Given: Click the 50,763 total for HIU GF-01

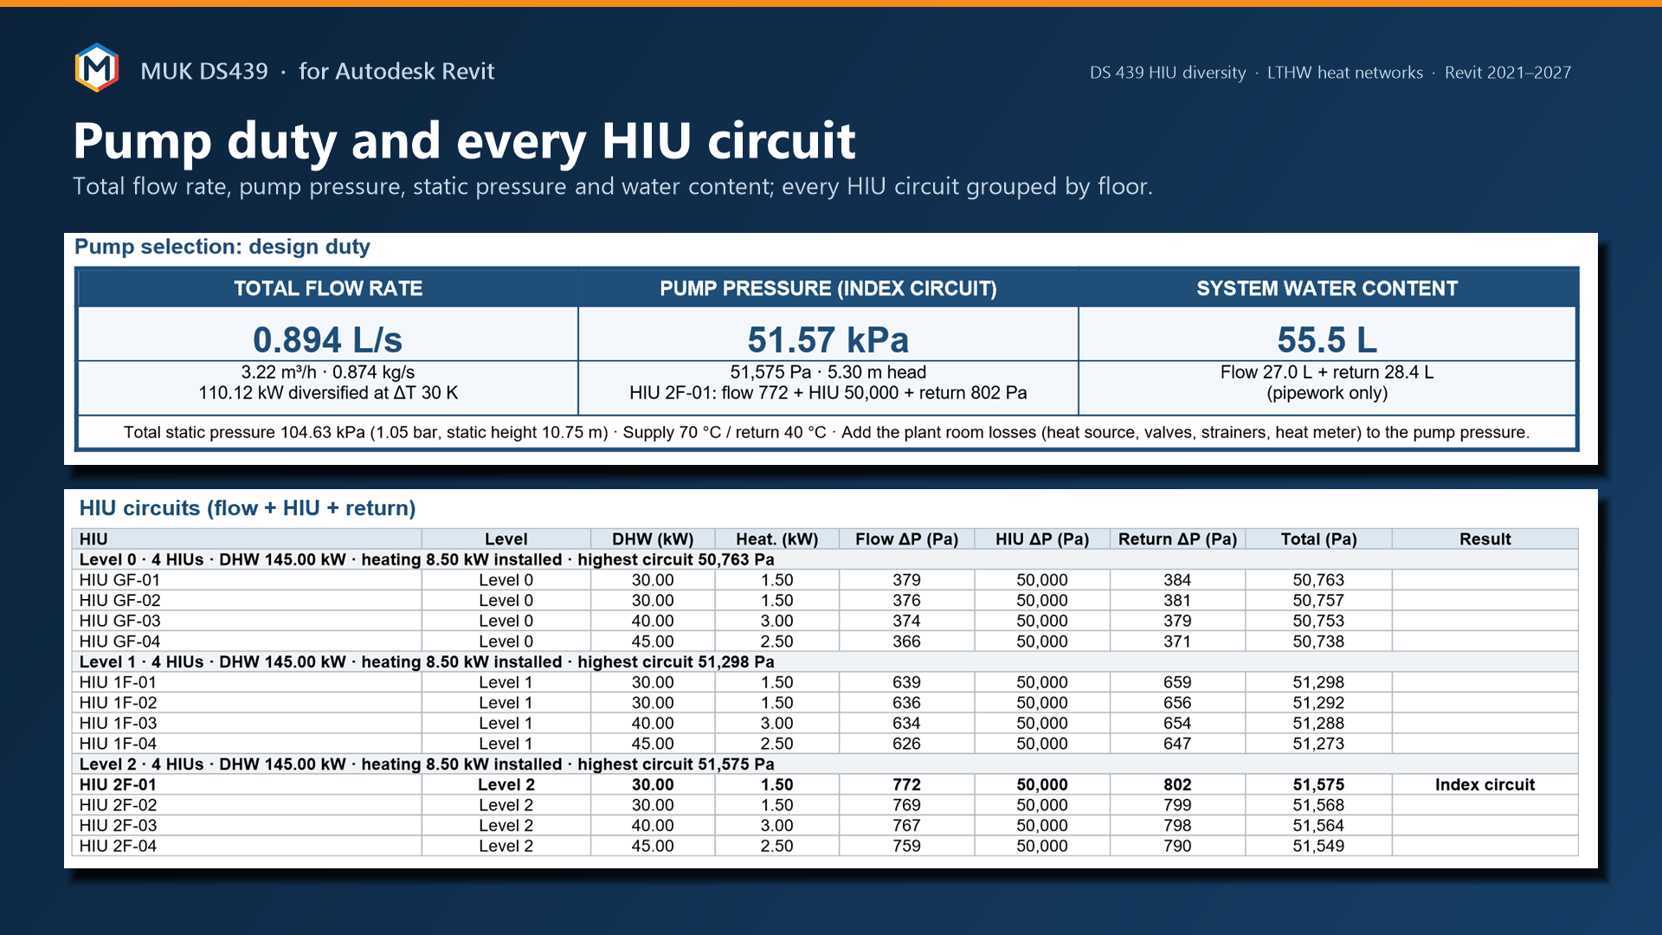Looking at the screenshot, I should click(1318, 580).
